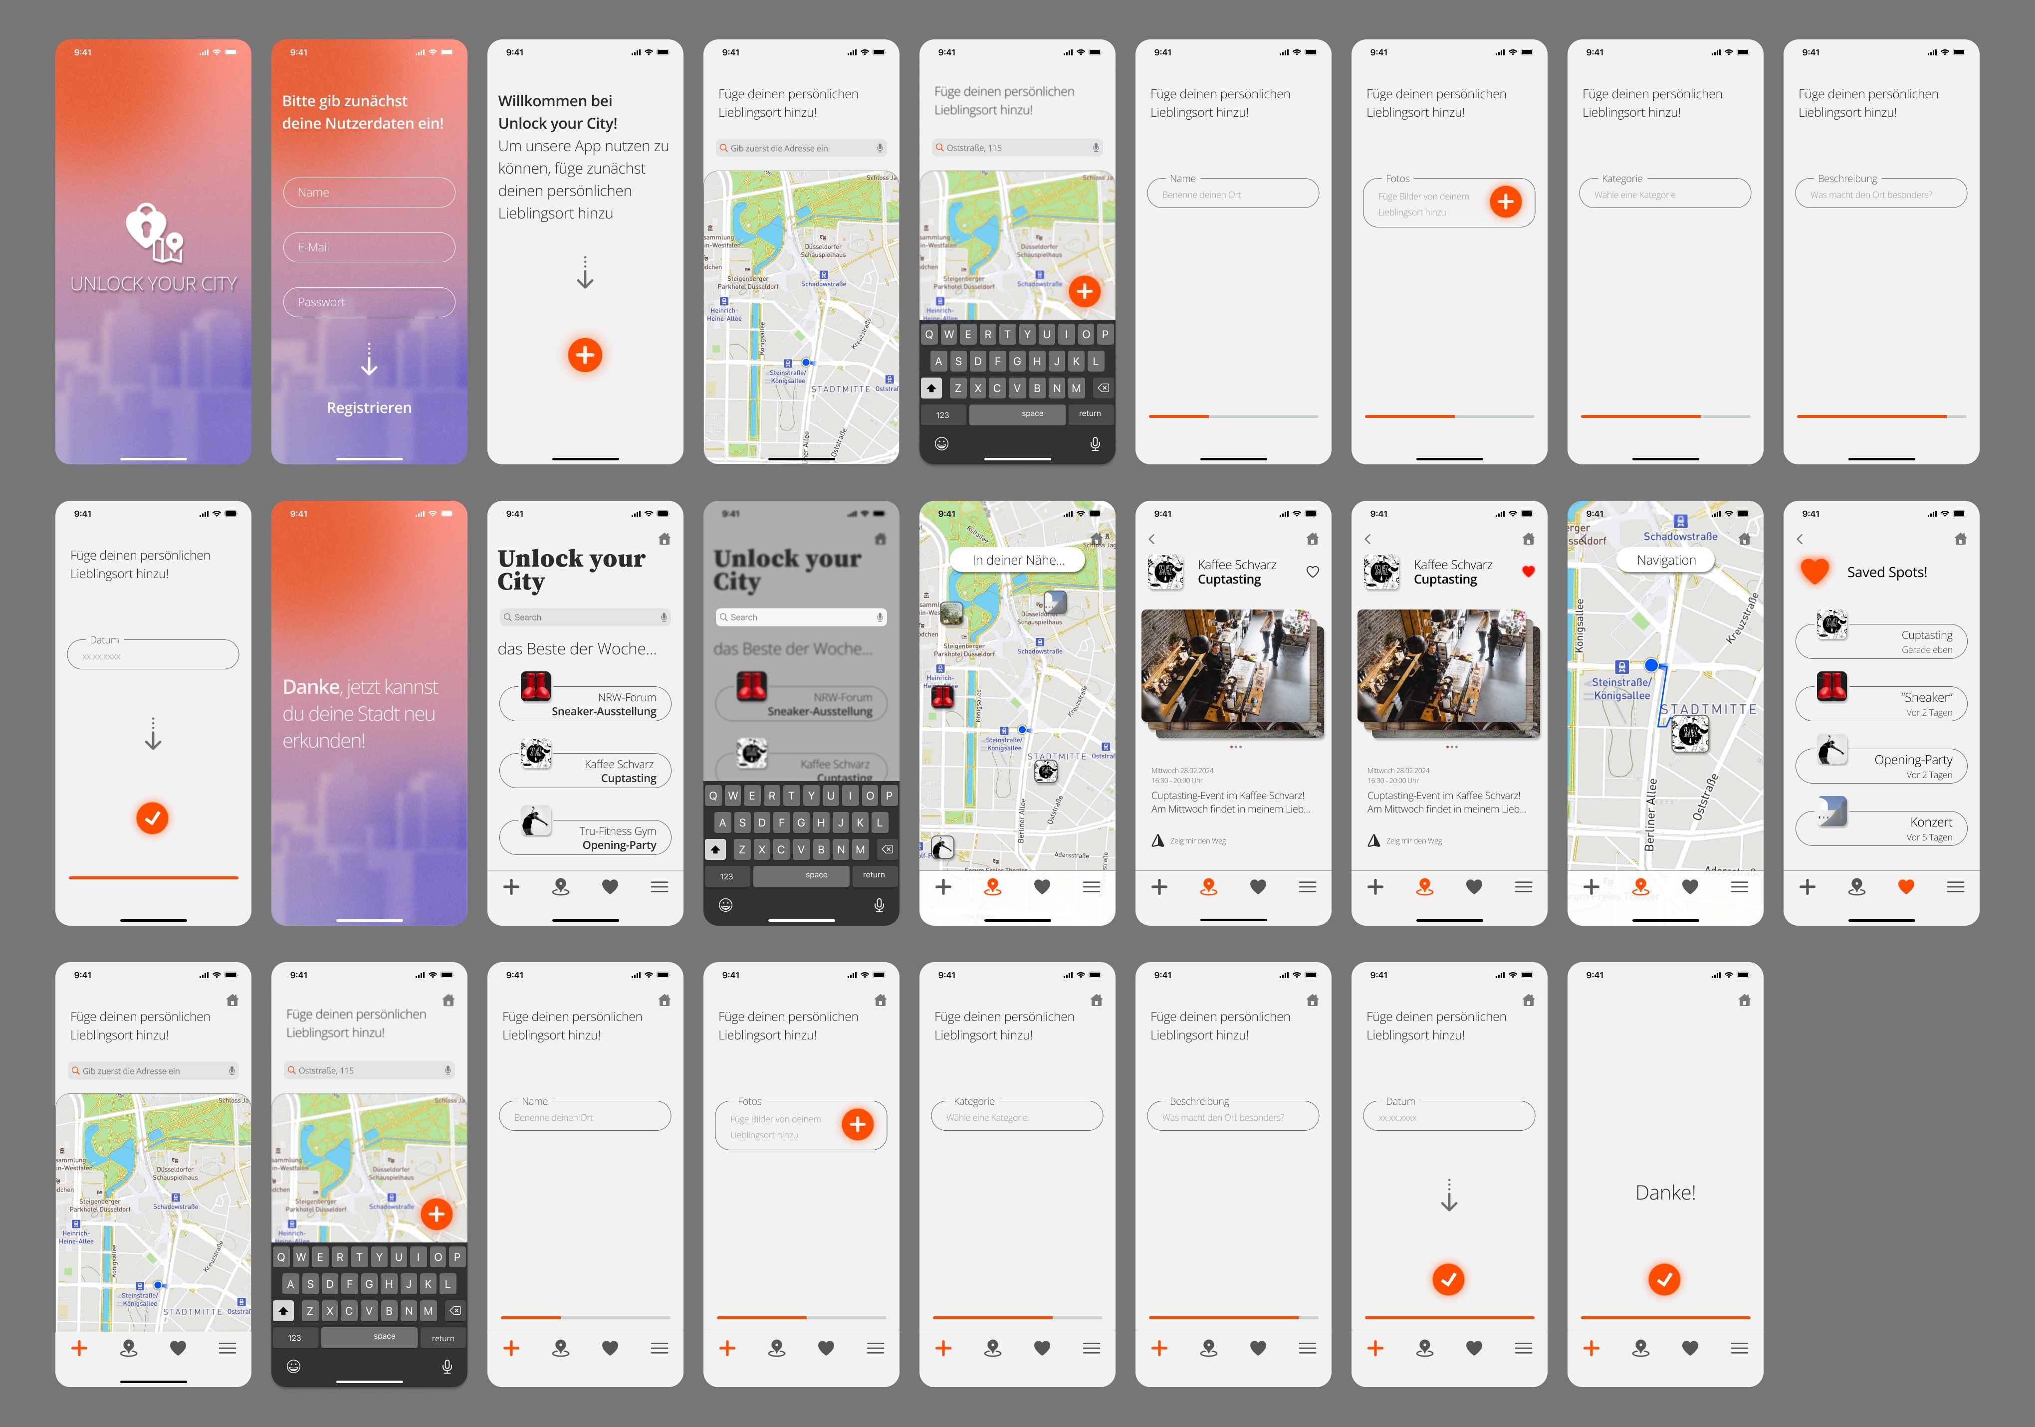Open the hamburger menu on the Saved Spots screen
Image resolution: width=2035 pixels, height=1427 pixels.
coord(1955,886)
